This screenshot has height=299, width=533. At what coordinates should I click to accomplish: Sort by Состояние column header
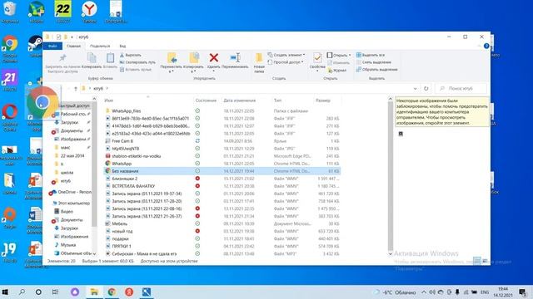point(206,100)
